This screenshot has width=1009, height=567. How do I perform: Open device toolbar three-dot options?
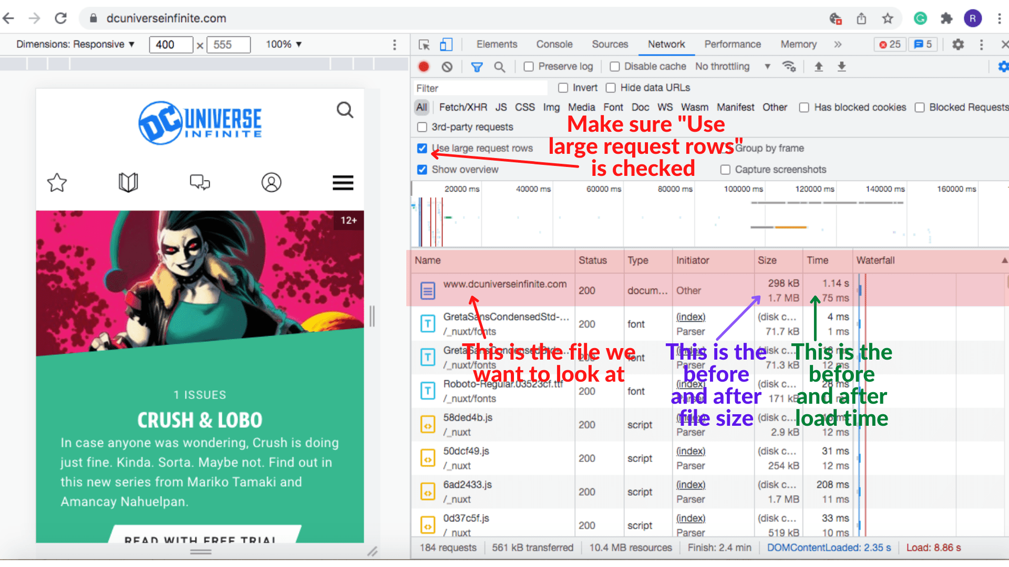[x=395, y=45]
